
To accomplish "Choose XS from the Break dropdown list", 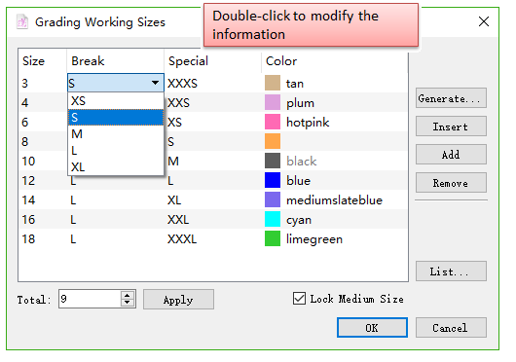I will pos(116,100).
